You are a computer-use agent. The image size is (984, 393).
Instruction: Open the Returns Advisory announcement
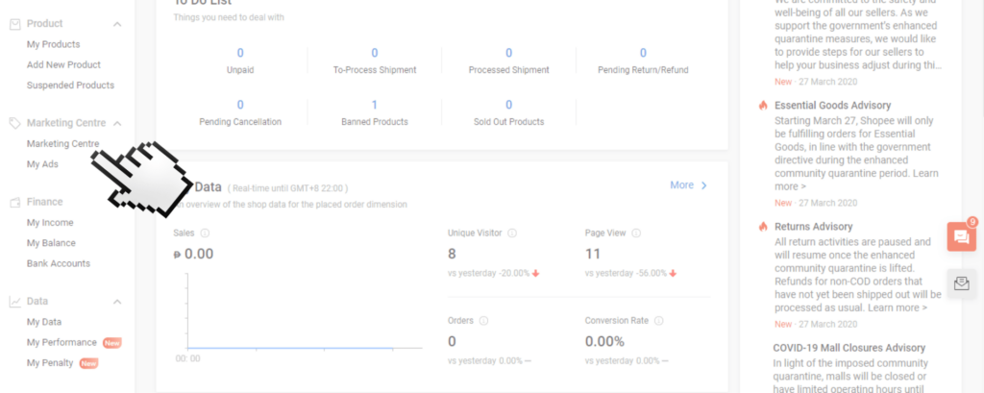pos(813,227)
